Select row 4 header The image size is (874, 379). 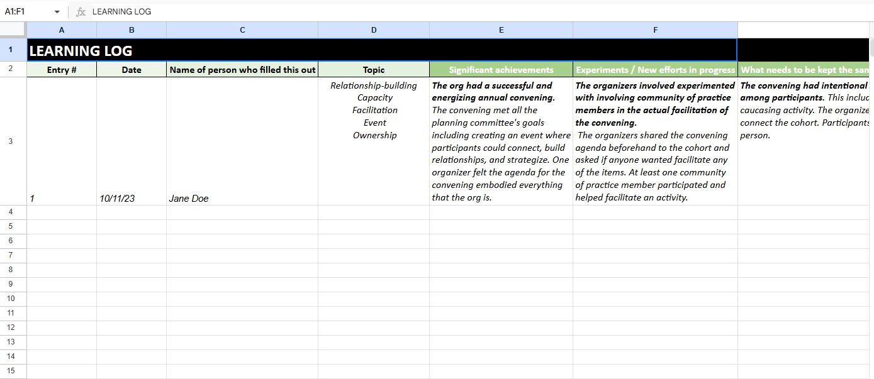coord(13,212)
